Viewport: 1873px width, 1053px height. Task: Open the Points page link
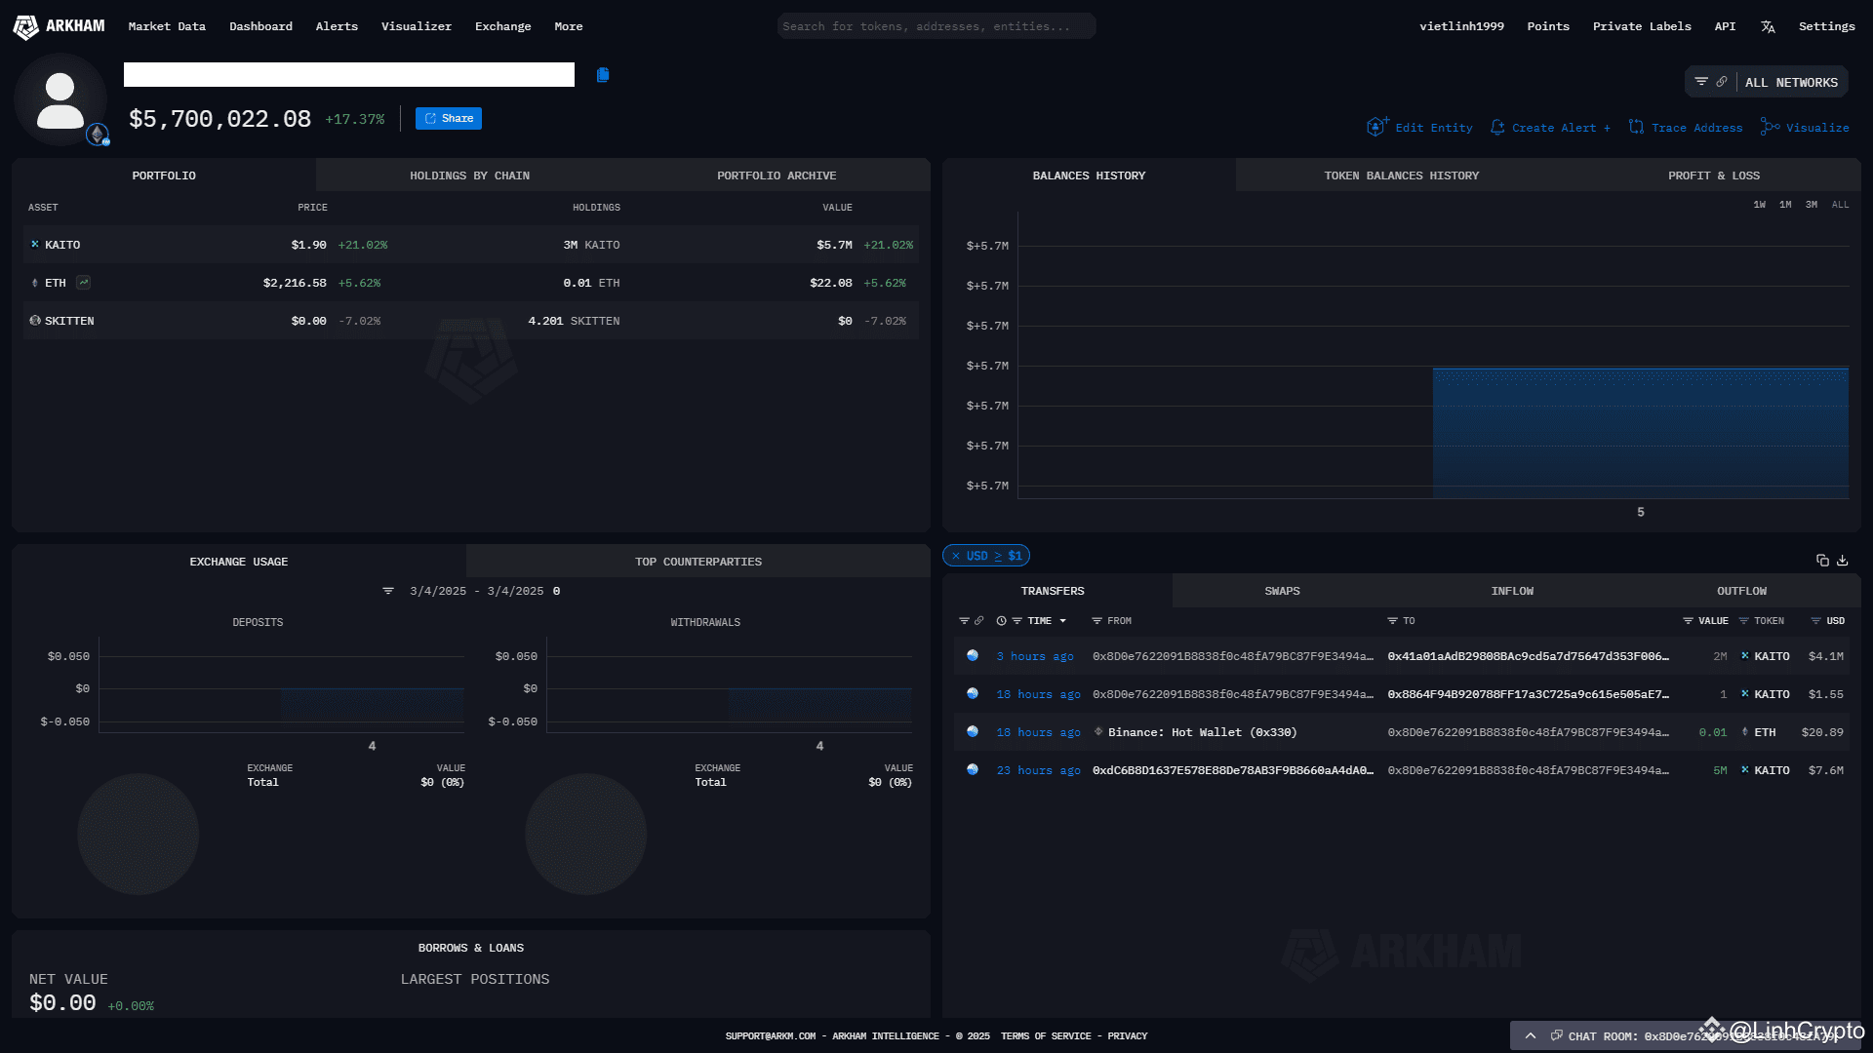(x=1548, y=26)
